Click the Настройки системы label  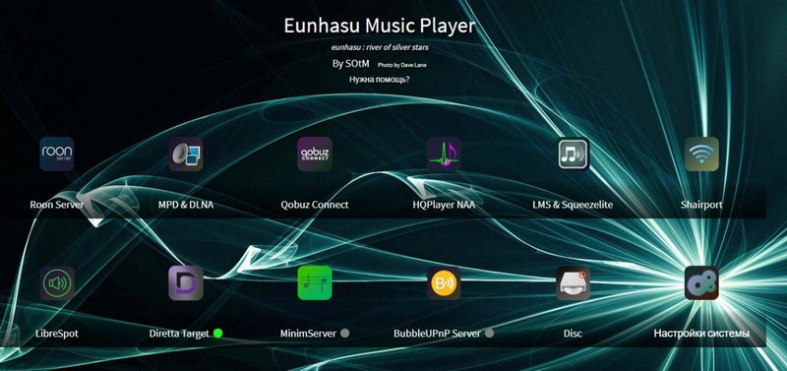[x=701, y=334]
